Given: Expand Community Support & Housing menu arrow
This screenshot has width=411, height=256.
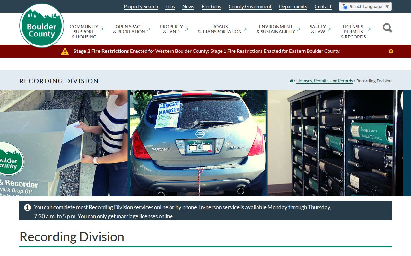Looking at the screenshot, I should pos(102,29).
